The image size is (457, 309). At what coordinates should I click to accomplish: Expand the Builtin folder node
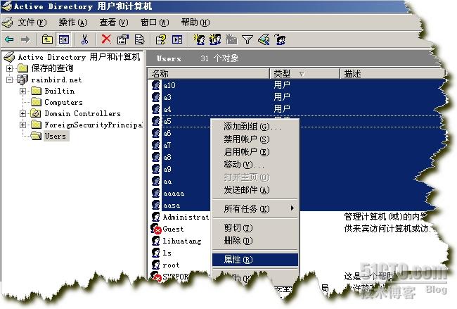point(22,91)
